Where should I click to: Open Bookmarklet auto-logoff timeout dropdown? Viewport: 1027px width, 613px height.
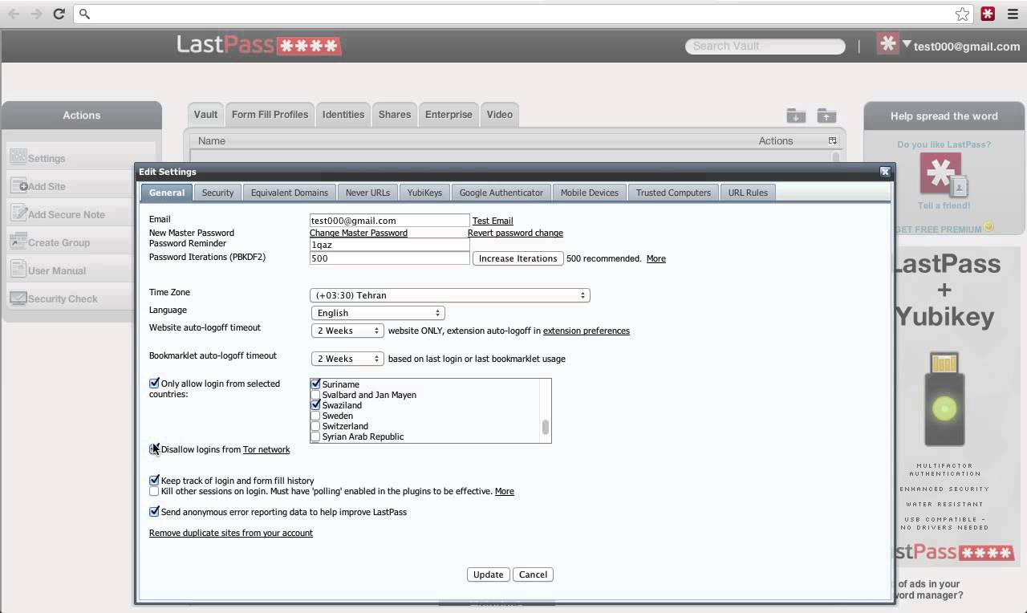347,359
